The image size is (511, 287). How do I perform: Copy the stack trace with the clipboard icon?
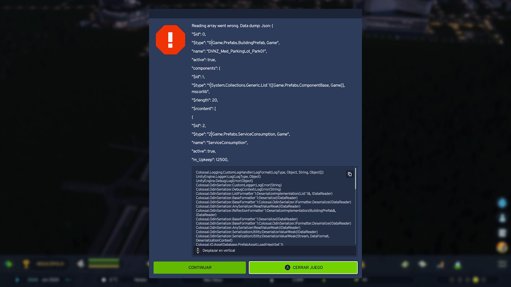(x=349, y=174)
